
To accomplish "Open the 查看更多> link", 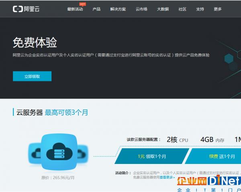I will coord(167,177).
